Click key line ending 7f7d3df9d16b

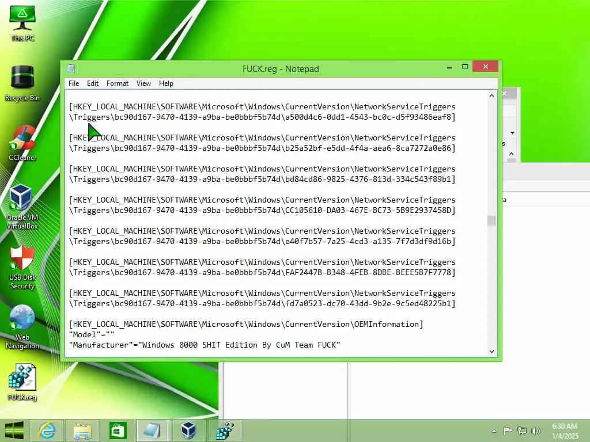click(x=262, y=236)
